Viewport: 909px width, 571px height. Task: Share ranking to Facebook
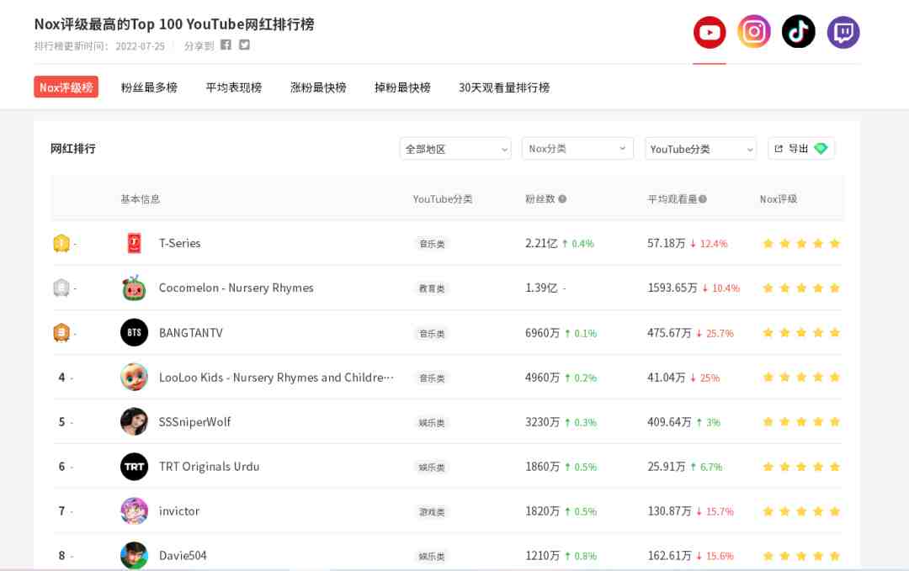[226, 45]
